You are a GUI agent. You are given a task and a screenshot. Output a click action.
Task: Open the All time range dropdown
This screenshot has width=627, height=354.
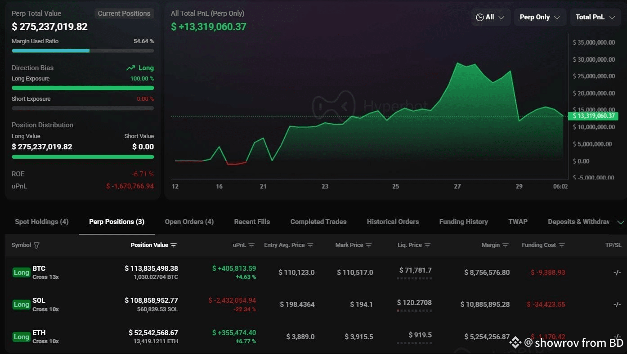[491, 17]
